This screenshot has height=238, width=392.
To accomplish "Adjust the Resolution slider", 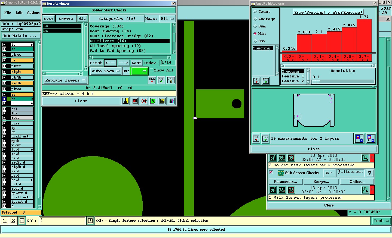I will click(316, 82).
